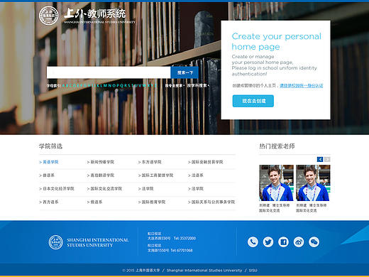Click the phone contact icon in footer
This screenshot has height=277, width=369.
pos(253,242)
